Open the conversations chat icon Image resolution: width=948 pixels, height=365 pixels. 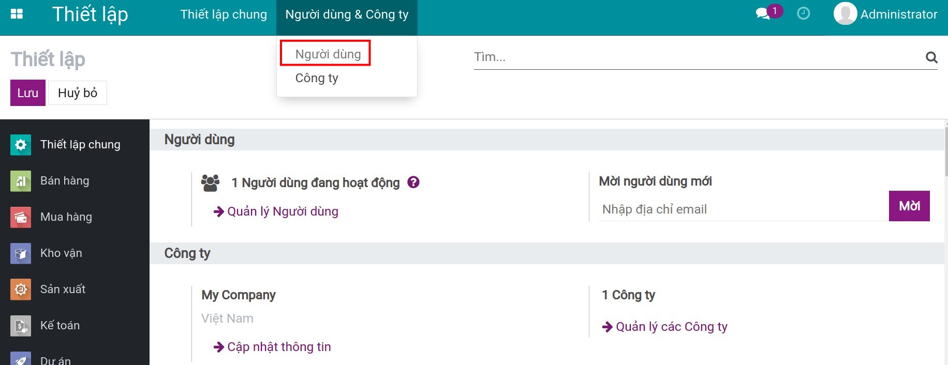click(763, 14)
